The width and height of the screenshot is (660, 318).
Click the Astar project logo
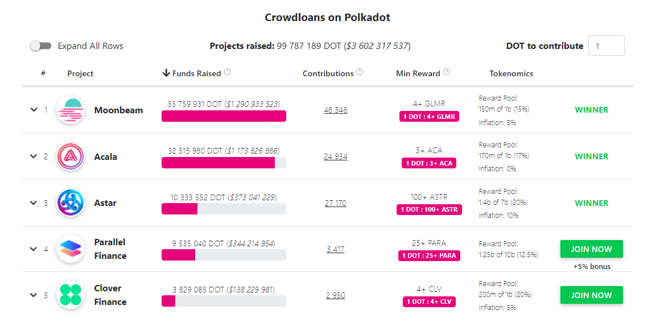tap(71, 203)
